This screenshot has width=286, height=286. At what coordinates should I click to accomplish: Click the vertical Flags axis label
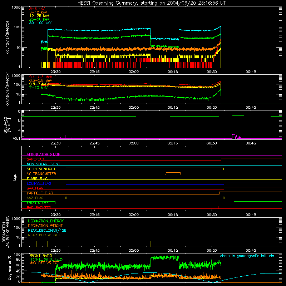click(x=15, y=178)
